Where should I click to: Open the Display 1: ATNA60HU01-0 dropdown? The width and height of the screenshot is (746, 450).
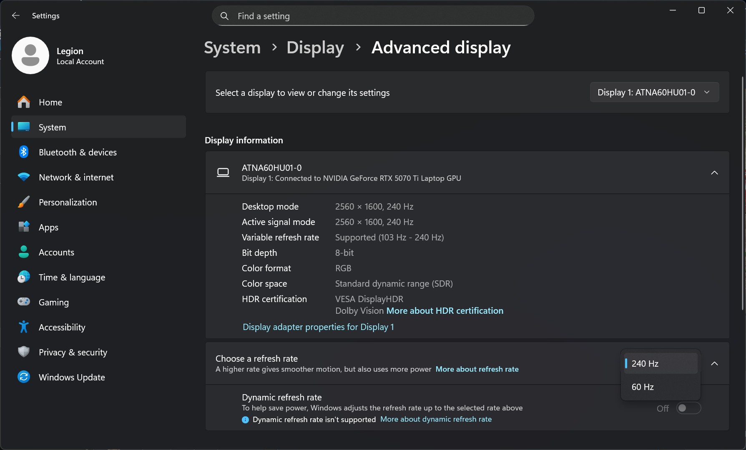(653, 92)
